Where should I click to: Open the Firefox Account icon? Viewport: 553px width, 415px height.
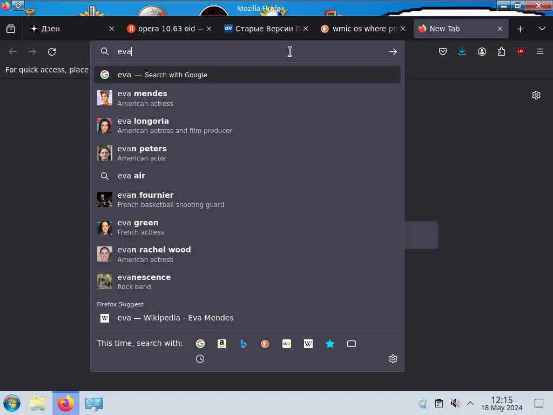(x=482, y=52)
